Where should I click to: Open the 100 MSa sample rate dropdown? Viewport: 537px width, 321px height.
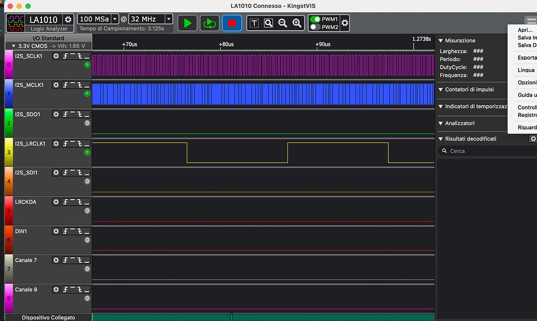coord(115,19)
